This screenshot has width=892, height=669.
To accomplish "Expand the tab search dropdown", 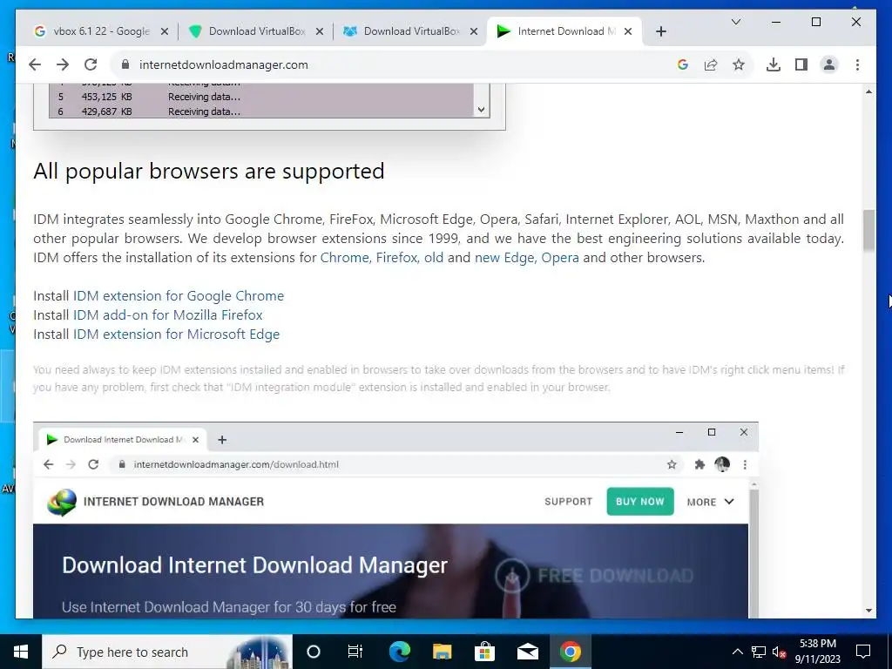I will pos(735,22).
